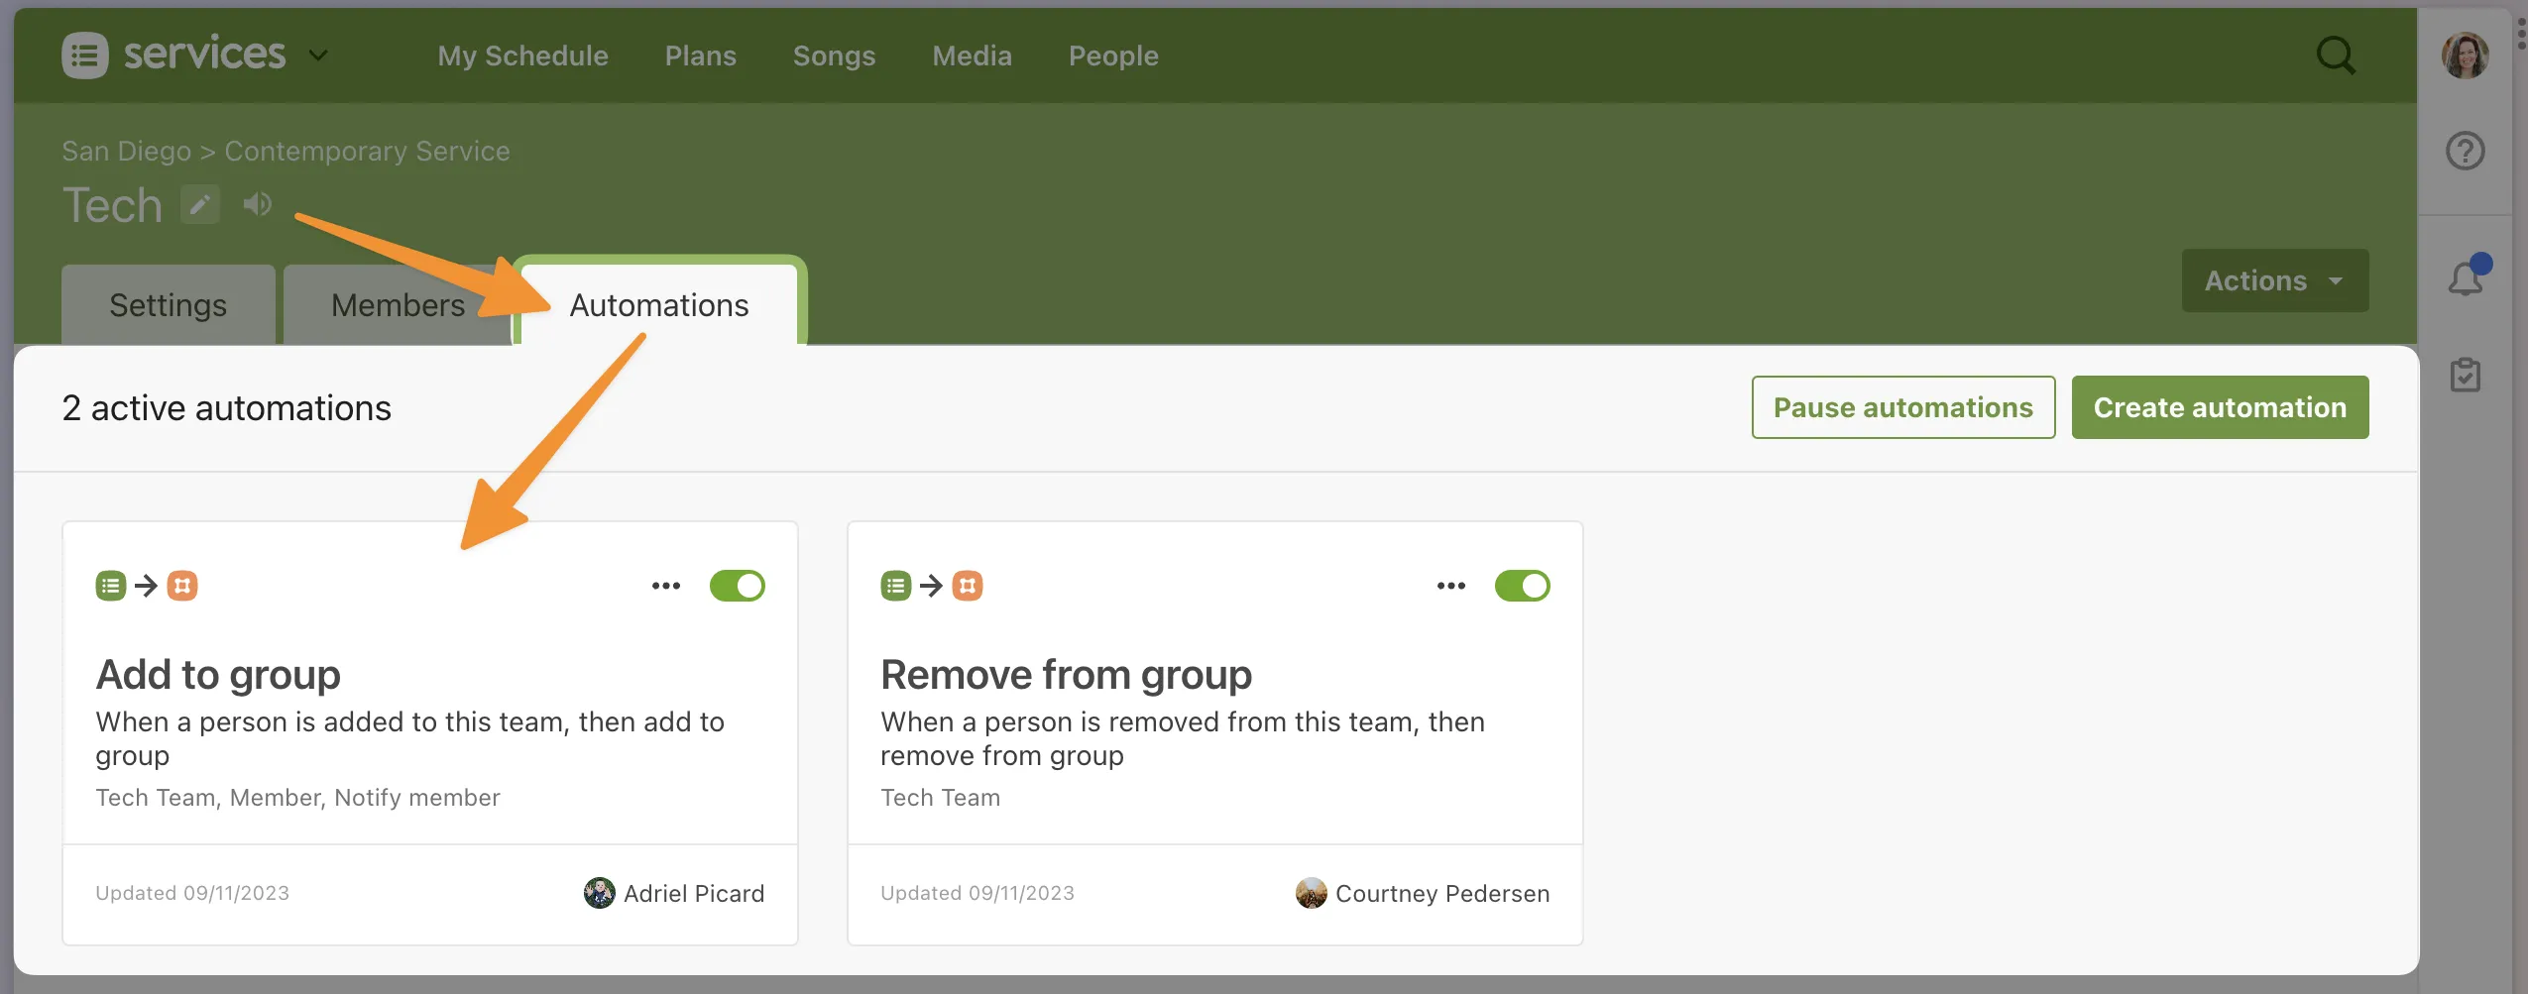The width and height of the screenshot is (2528, 994).
Task: Open three-dot menu on Add to group
Action: coord(666,586)
